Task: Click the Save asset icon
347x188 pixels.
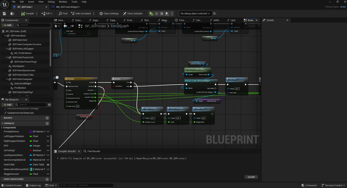Action: click(x=4, y=13)
